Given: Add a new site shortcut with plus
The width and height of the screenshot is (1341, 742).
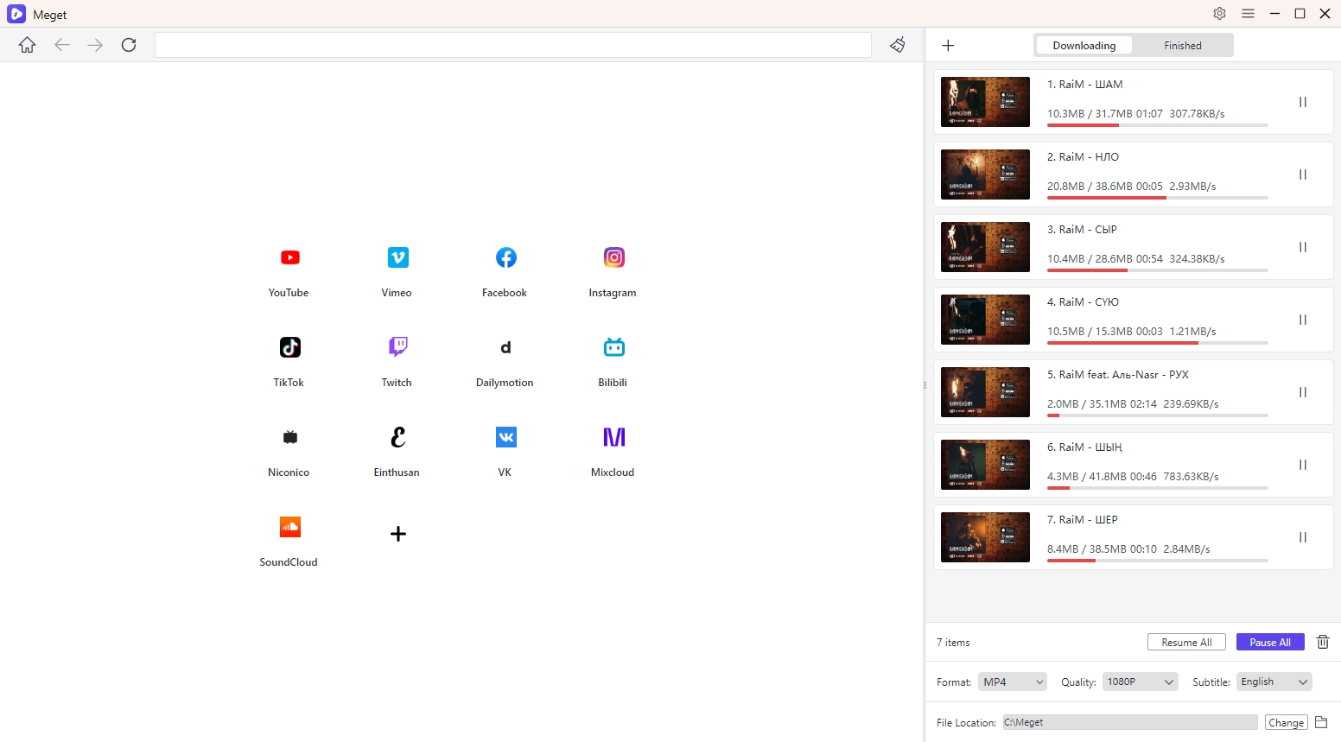Looking at the screenshot, I should 397,534.
